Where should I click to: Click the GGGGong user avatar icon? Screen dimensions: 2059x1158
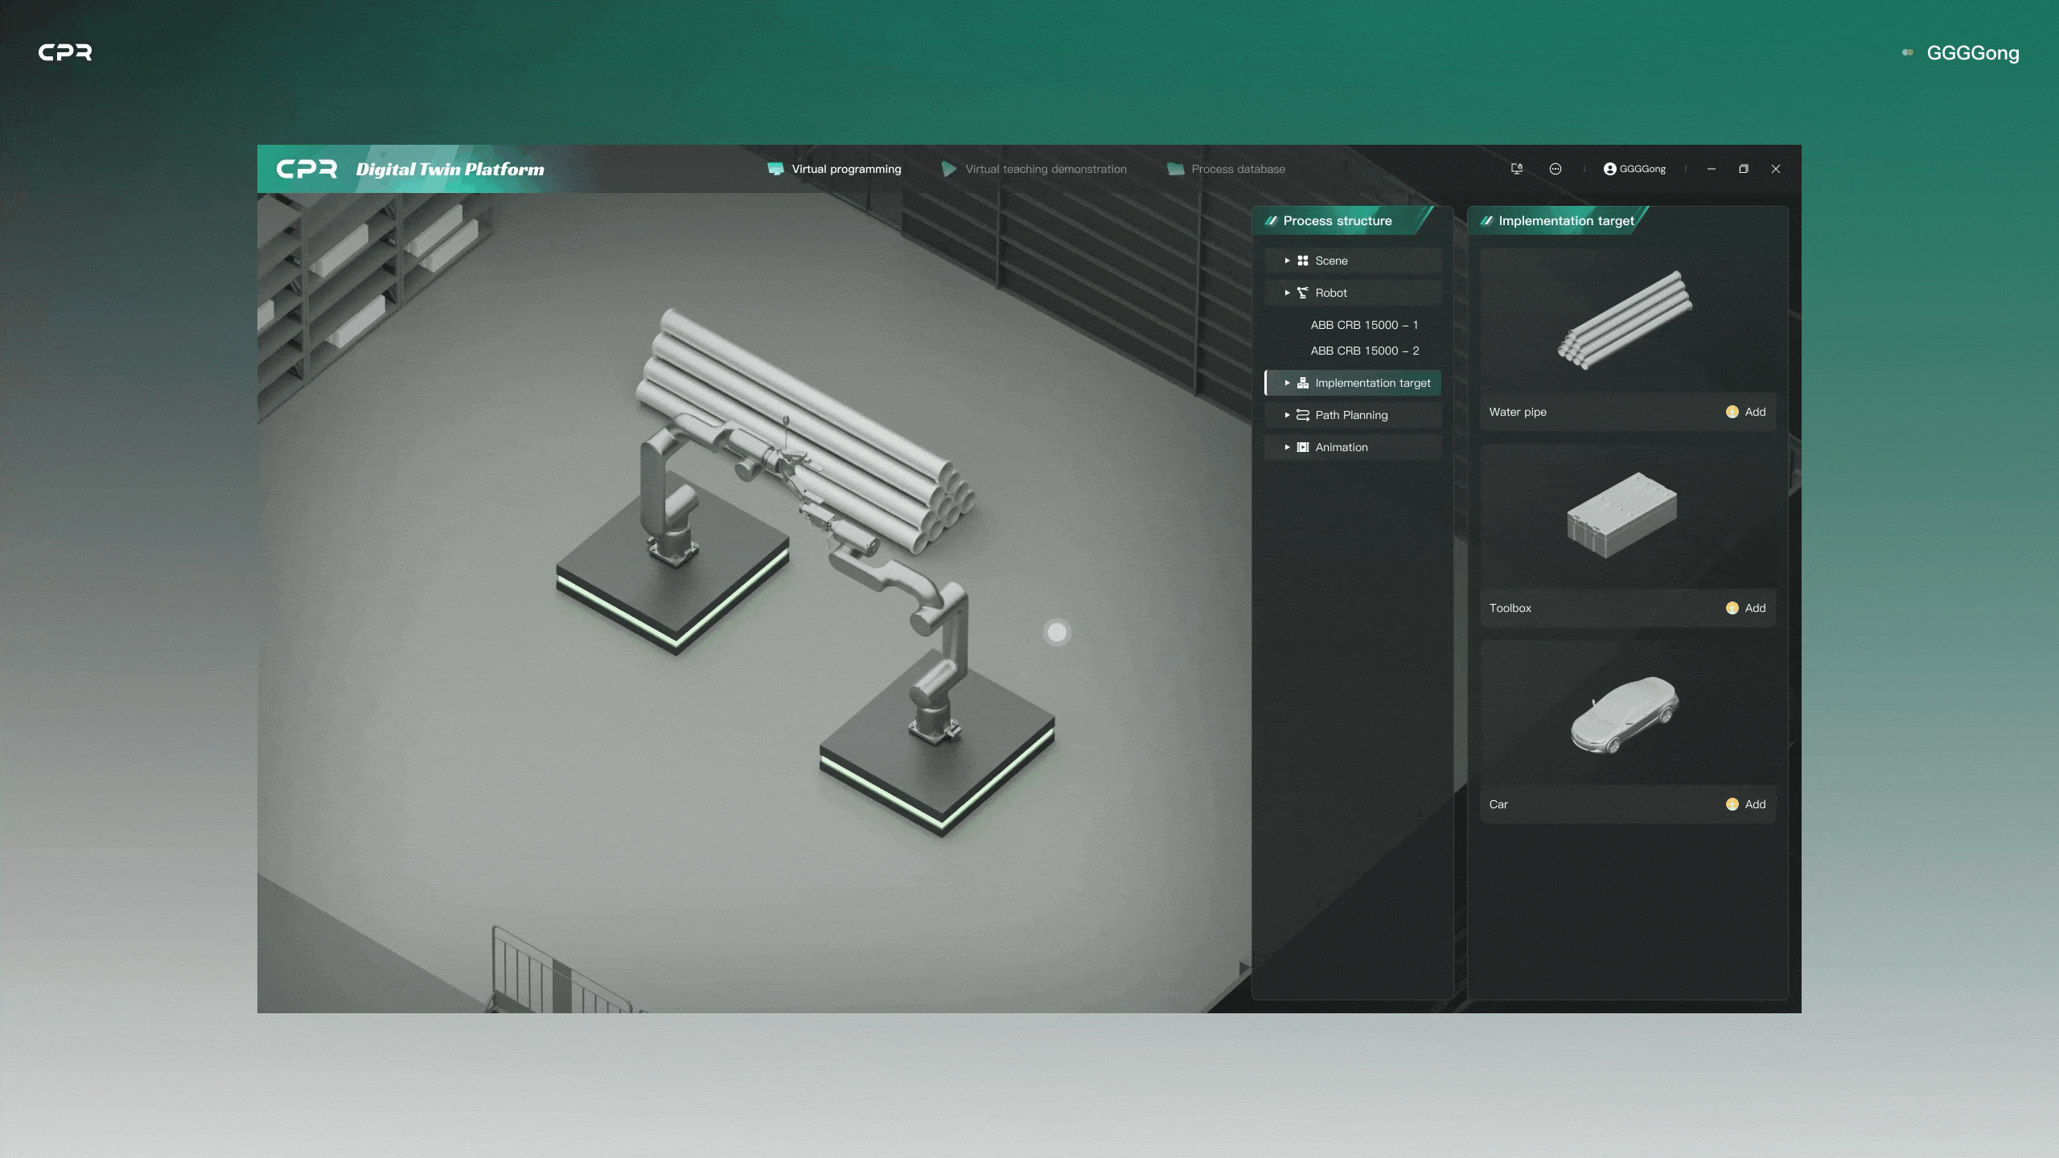click(x=1609, y=169)
